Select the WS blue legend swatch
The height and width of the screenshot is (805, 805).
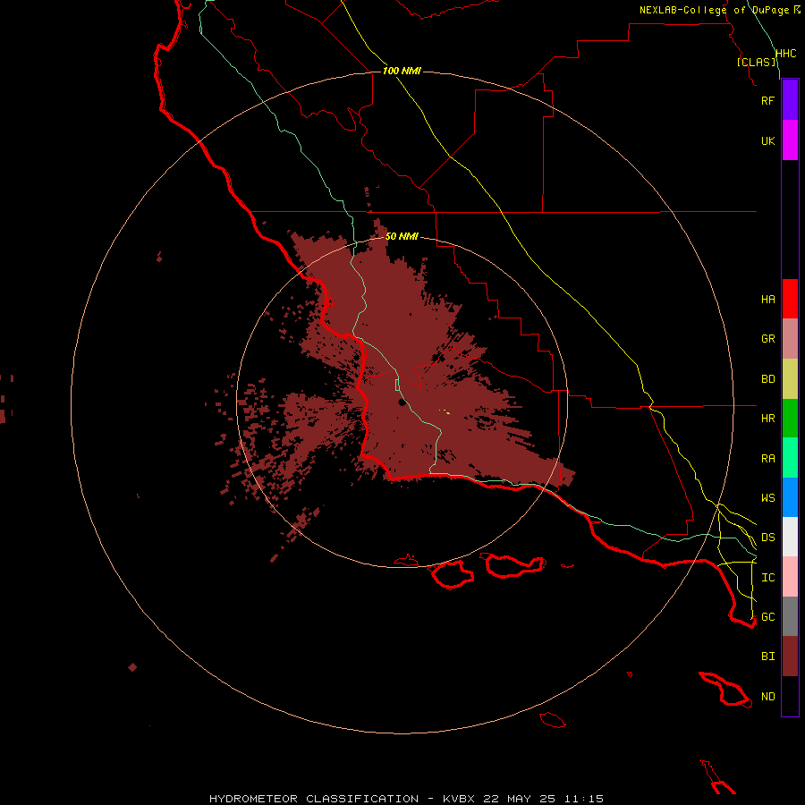point(790,497)
